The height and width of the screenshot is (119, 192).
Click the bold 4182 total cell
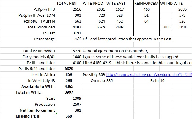[75, 27]
